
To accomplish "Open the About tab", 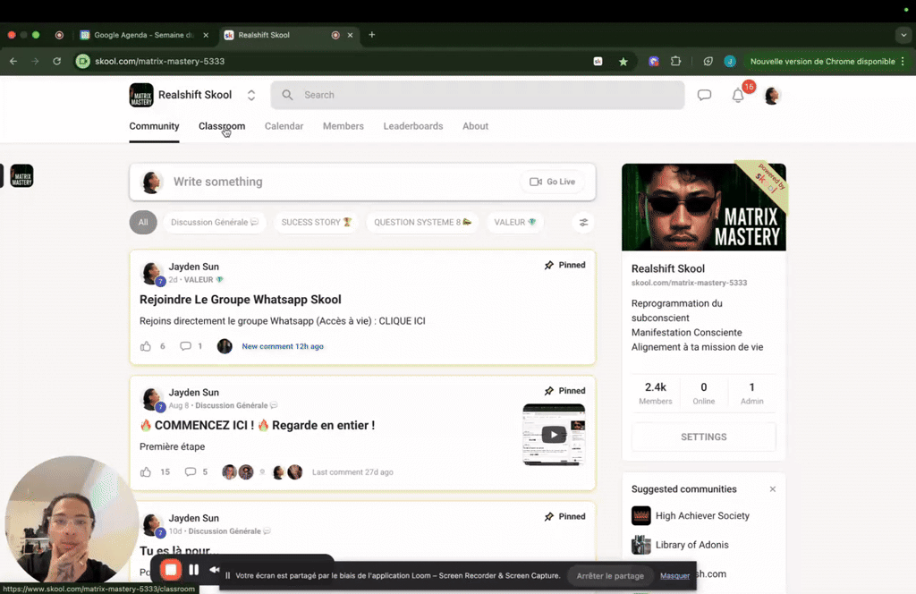I will point(476,126).
